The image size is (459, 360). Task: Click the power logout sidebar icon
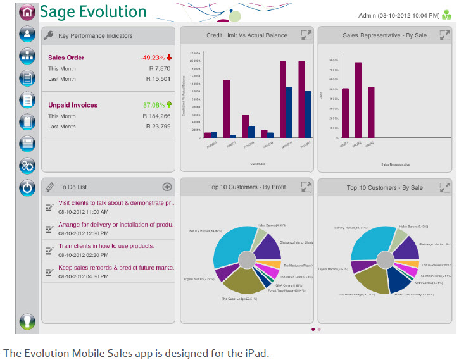(x=27, y=188)
